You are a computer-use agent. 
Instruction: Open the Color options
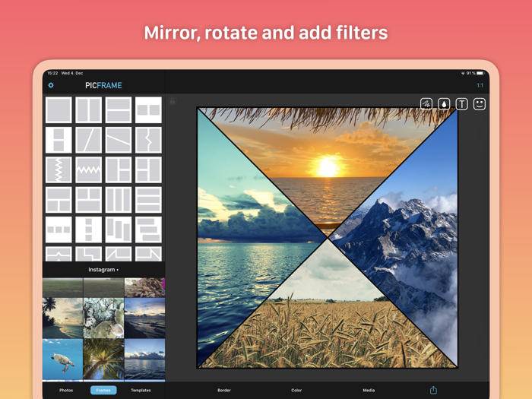[296, 390]
